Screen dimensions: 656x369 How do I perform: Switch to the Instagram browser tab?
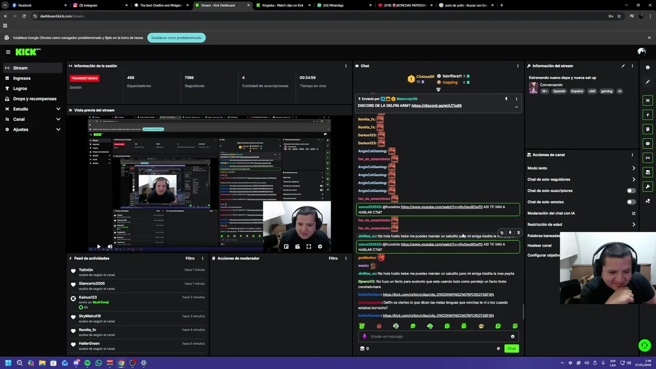[x=100, y=5]
